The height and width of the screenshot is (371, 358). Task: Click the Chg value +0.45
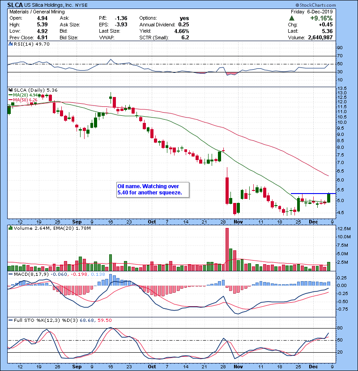pyautogui.click(x=325, y=25)
